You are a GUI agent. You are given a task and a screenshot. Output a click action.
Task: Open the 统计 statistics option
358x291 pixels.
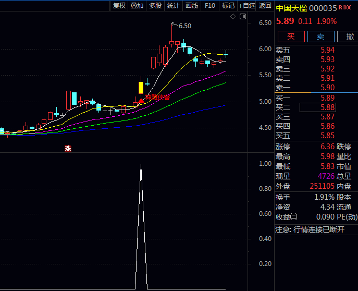[x=174, y=6]
